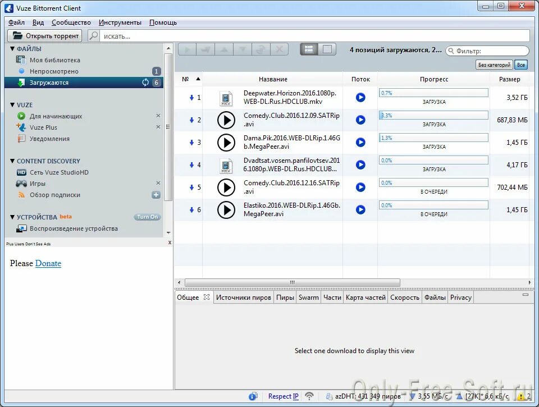Screen dimensions: 539x407
Task: Open Воспроизведение устройства entry
Action: click(x=84, y=228)
